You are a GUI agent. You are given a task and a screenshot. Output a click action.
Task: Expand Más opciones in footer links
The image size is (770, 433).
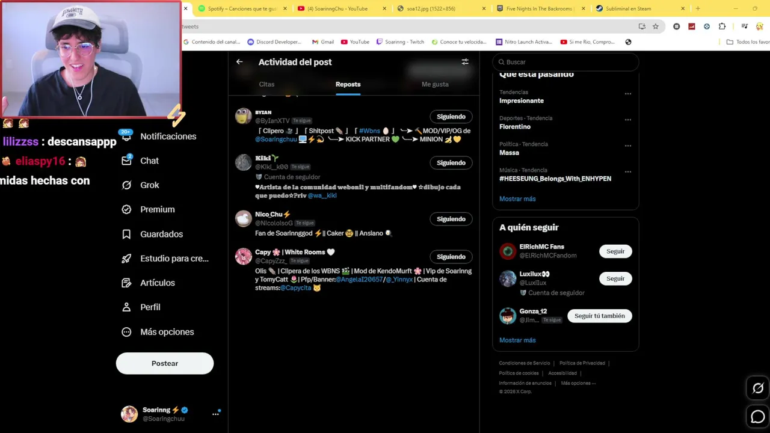tap(578, 383)
